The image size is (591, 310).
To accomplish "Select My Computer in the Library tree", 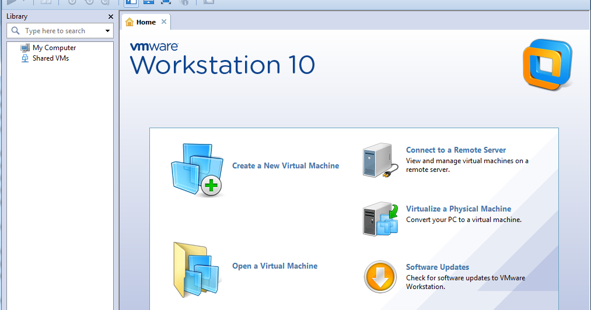I will tap(54, 48).
